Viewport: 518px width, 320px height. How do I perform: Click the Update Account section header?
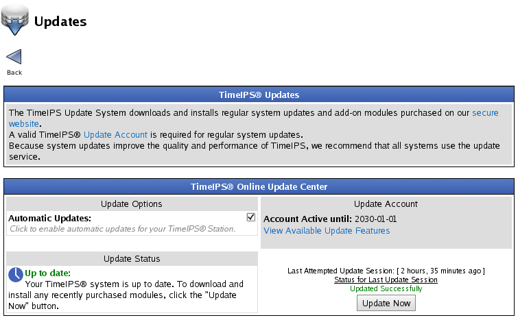point(386,204)
